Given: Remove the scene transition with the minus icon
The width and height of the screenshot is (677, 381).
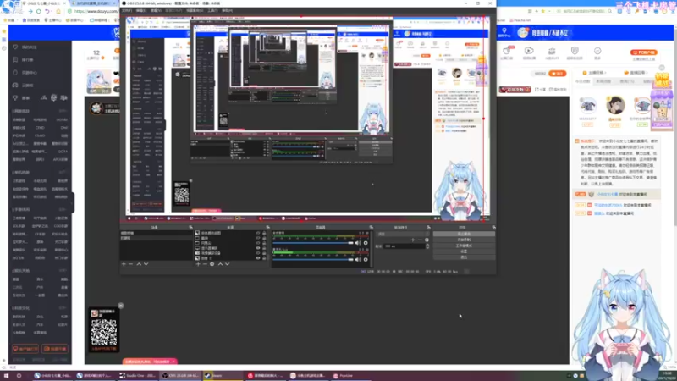Looking at the screenshot, I should pyautogui.click(x=420, y=240).
